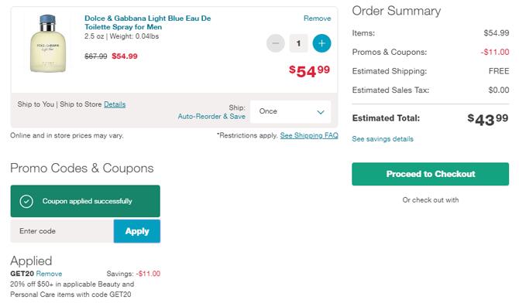Image resolution: width=519 pixels, height=303 pixels.
Task: Open See savings details link
Action: [383, 139]
